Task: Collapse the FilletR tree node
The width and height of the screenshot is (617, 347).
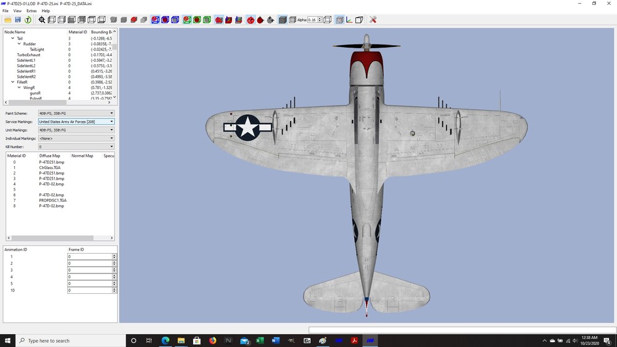Action: pos(12,82)
